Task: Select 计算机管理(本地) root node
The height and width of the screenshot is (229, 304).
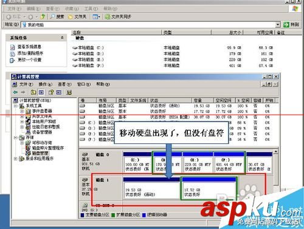Action: point(35,100)
